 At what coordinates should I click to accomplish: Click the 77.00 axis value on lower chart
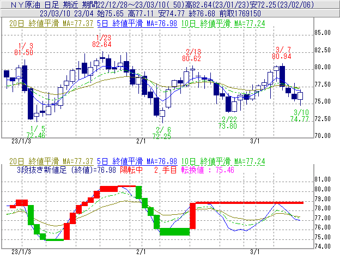(x=323, y=218)
